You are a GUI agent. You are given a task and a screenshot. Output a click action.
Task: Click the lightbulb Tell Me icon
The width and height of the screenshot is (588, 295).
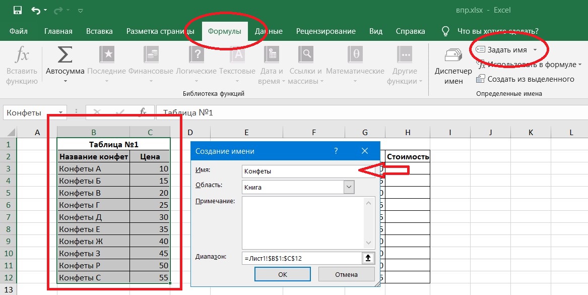tap(445, 31)
